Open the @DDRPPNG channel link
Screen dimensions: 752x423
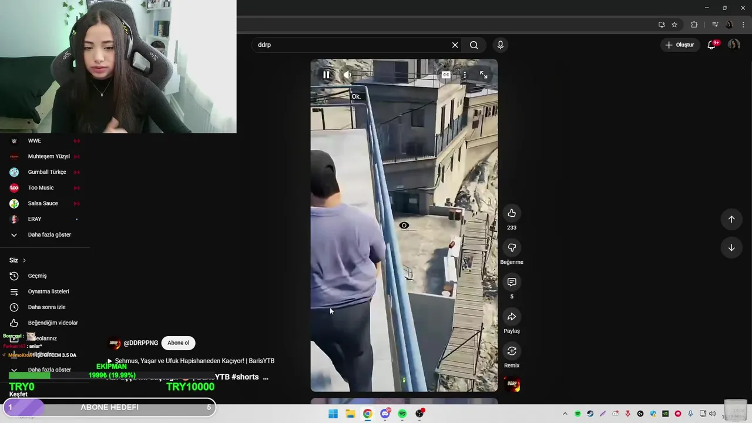(x=141, y=343)
